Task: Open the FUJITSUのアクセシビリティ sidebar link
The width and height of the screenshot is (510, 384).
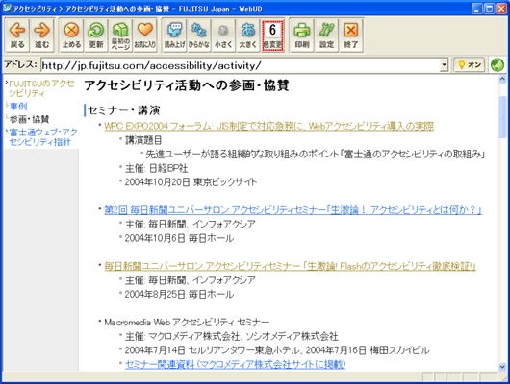Action: [x=41, y=88]
